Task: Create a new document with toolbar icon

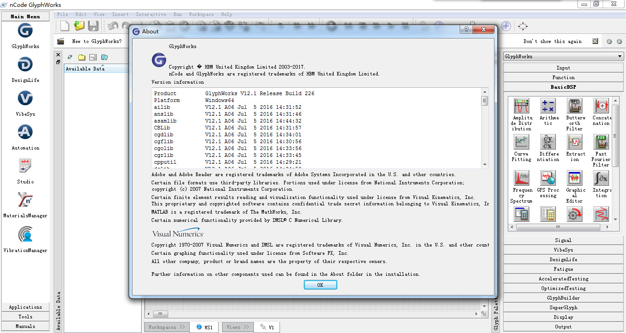Action: tap(65, 26)
